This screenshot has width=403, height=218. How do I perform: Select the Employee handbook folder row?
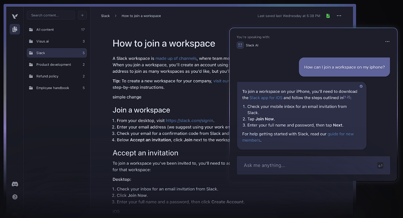pyautogui.click(x=57, y=88)
